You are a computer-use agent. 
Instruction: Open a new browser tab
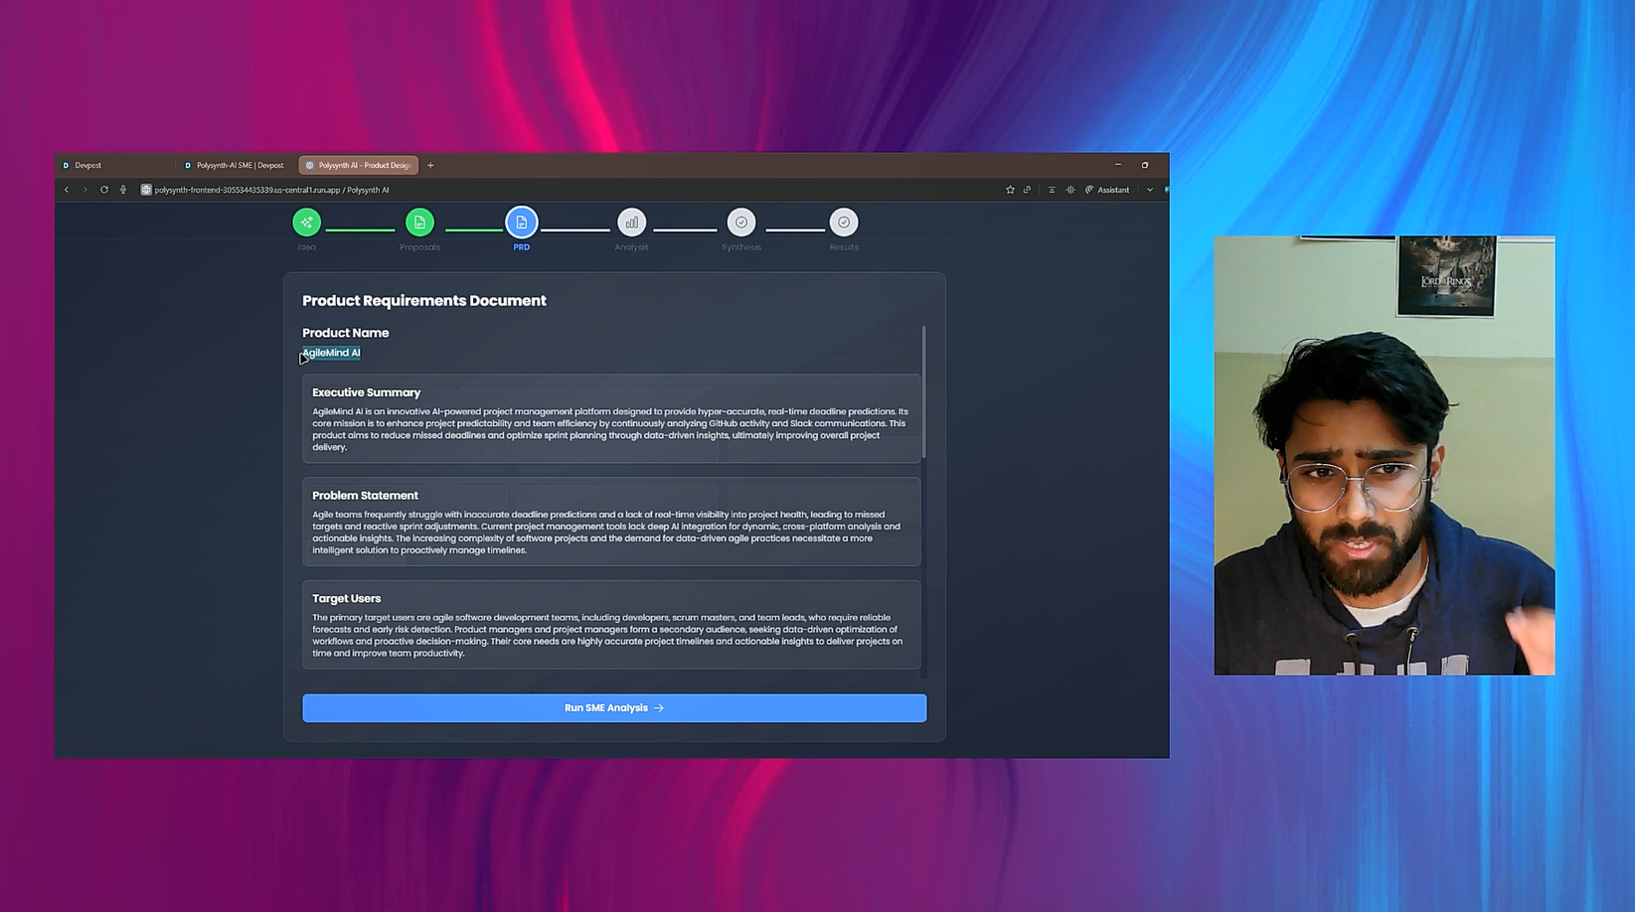click(x=430, y=165)
